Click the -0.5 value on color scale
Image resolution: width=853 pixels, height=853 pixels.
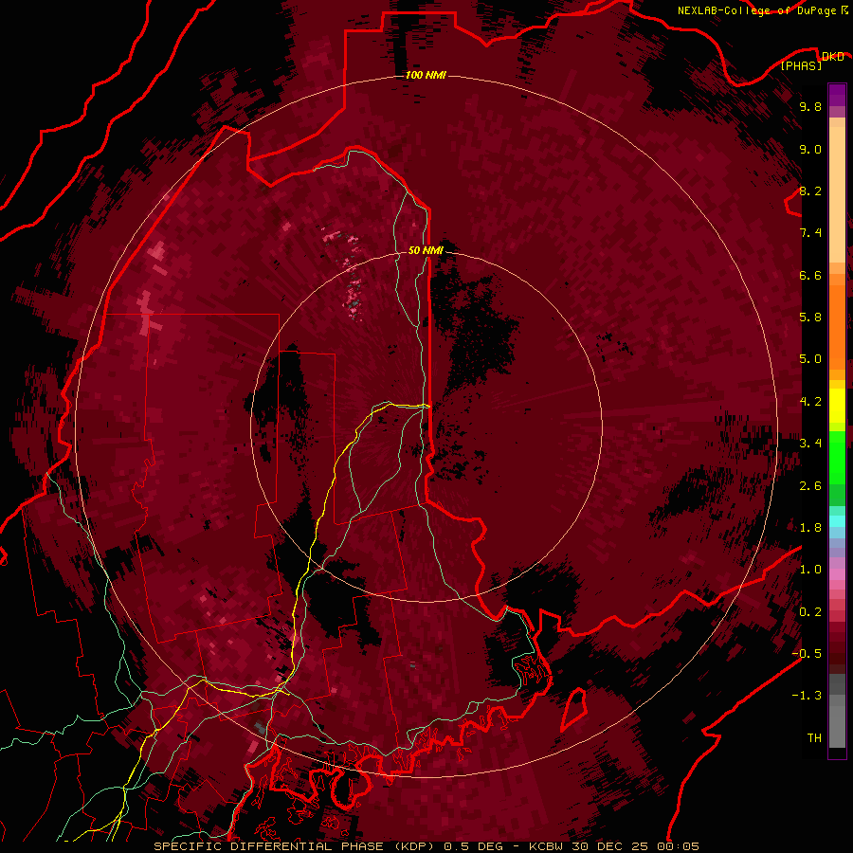[807, 654]
